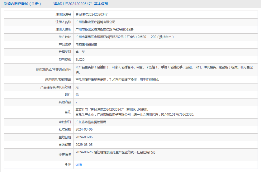Select the 注册人住所 address value
The height and width of the screenshot is (172, 261).
point(104,30)
